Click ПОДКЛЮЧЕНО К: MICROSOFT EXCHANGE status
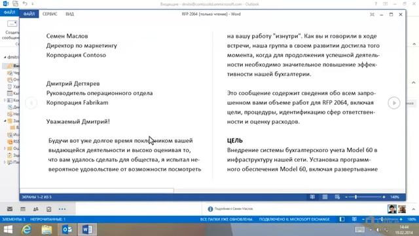Screen dimensions: 419x236 pos(294,219)
